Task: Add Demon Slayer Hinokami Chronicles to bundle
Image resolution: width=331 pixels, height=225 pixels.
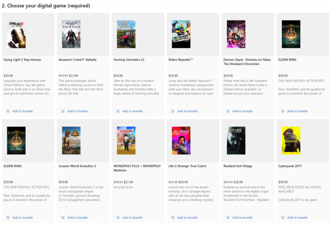Action: 242,111
